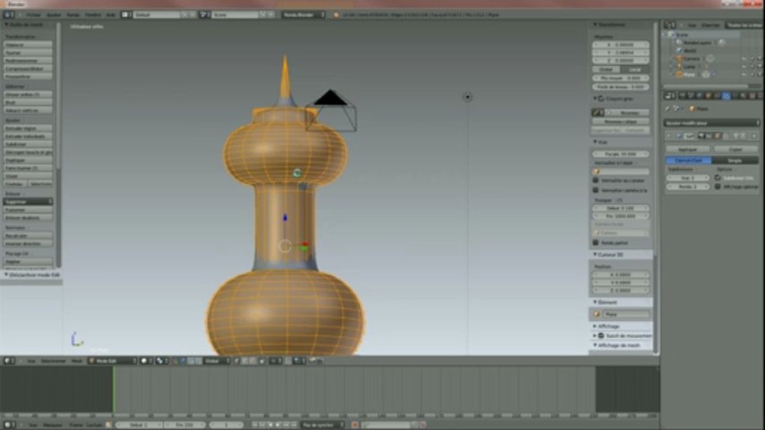The image size is (765, 430).
Task: Toggle the Affichage optimal checkbox
Action: 718,187
